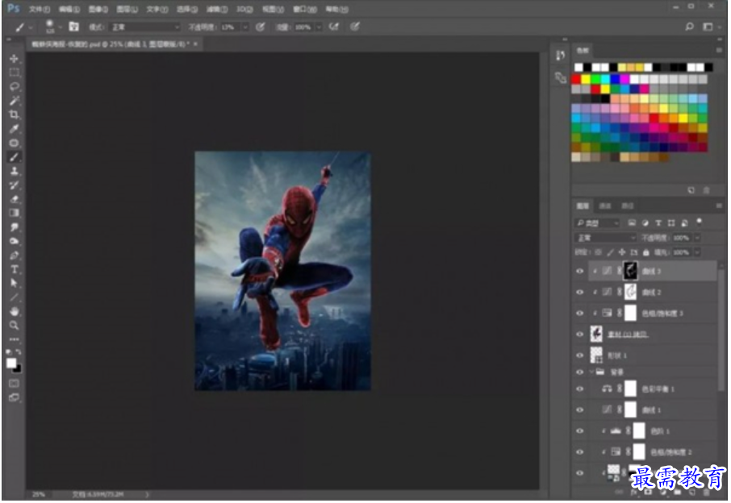Open the Brush Settings panel icon in options bar

click(x=73, y=27)
